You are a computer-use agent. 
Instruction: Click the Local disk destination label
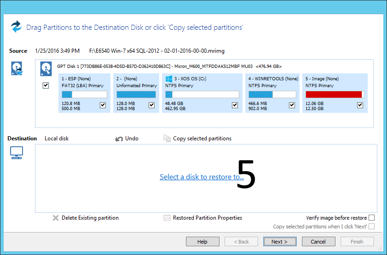click(57, 139)
